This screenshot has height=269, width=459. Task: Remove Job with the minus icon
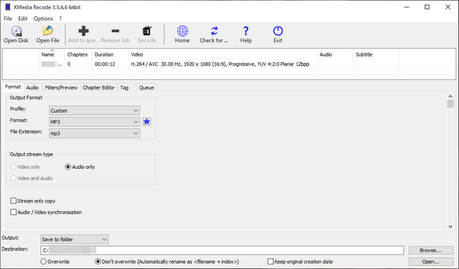point(115,35)
